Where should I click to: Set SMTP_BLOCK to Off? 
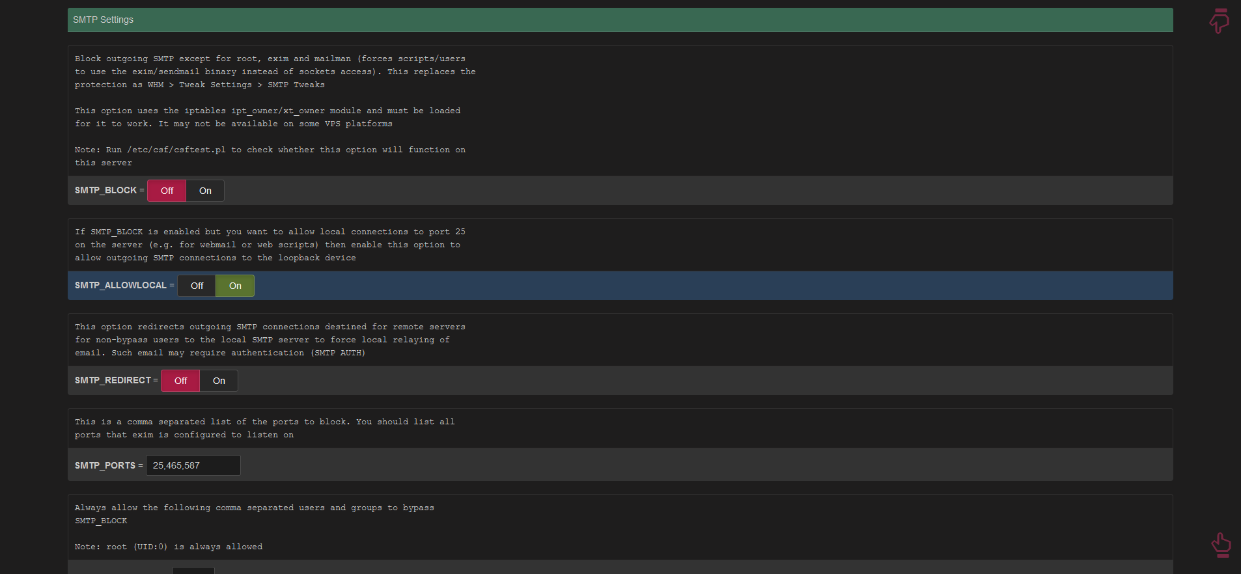(x=167, y=191)
